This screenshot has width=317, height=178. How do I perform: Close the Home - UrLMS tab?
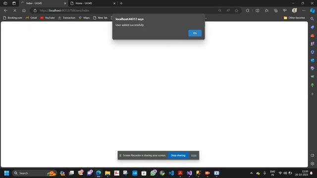(x=114, y=3)
